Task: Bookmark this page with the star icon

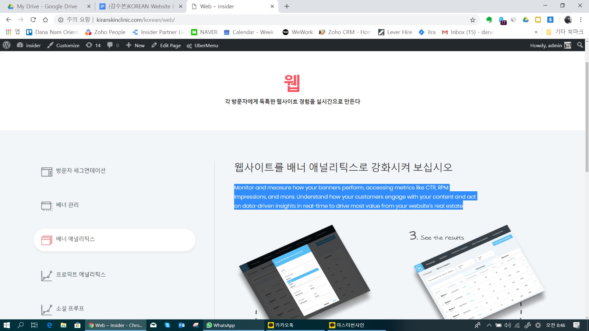Action: pos(473,20)
